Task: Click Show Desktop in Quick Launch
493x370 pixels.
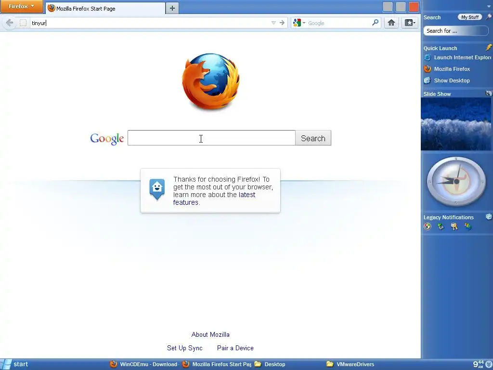Action: [452, 80]
